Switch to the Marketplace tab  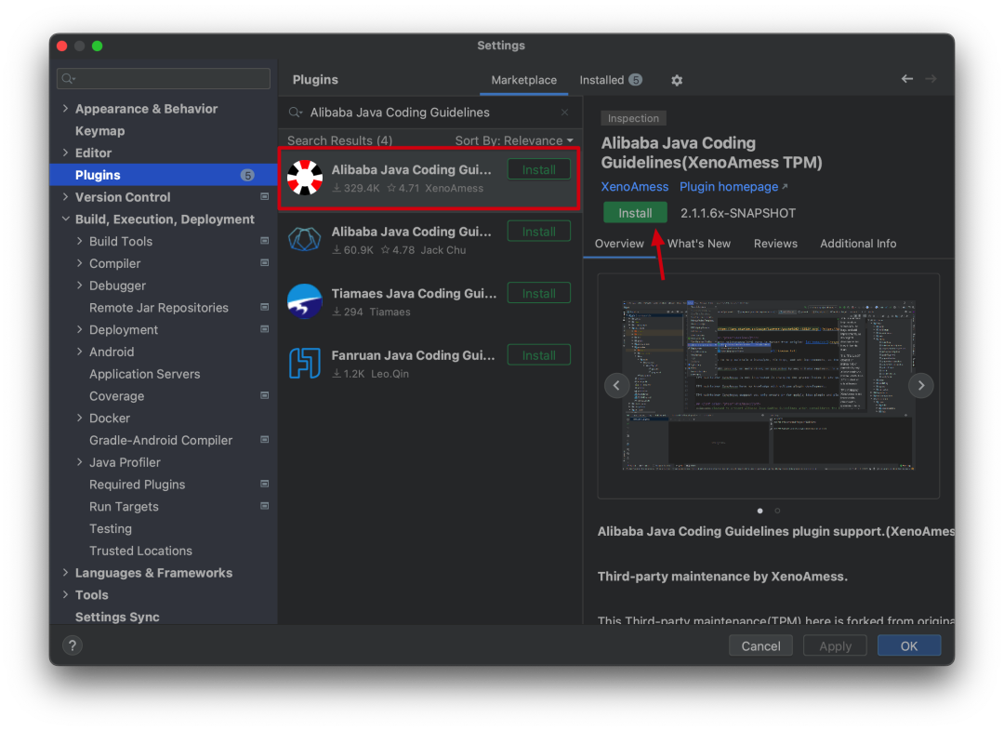pos(523,80)
